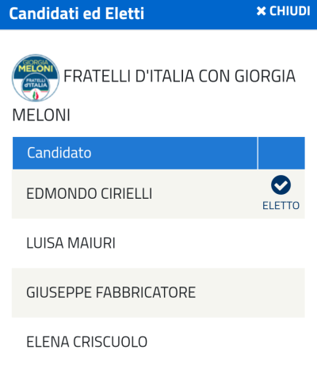Viewport: 317px width, 380px height.
Task: Select the tricolor flame in party logo
Action: tap(36, 95)
